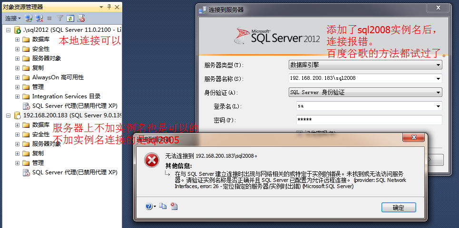Viewport: 459px width, 228px height.
Task: Expand 数据库 under 192.168.200.183
Action: click(x=18, y=125)
